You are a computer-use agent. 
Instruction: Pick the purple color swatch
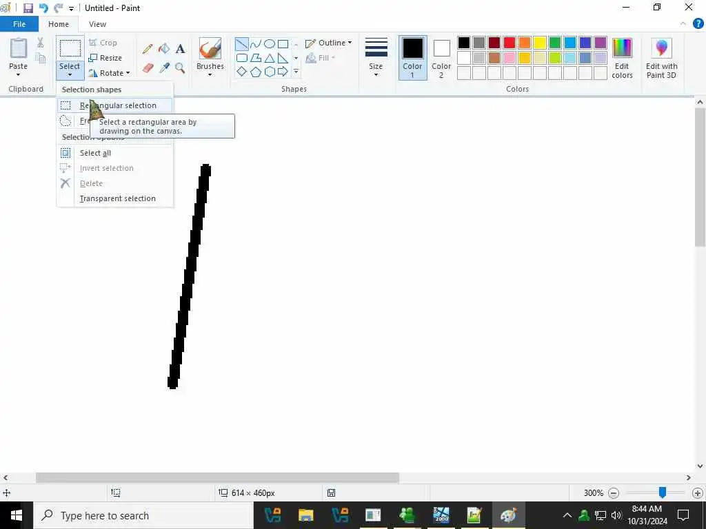click(601, 43)
